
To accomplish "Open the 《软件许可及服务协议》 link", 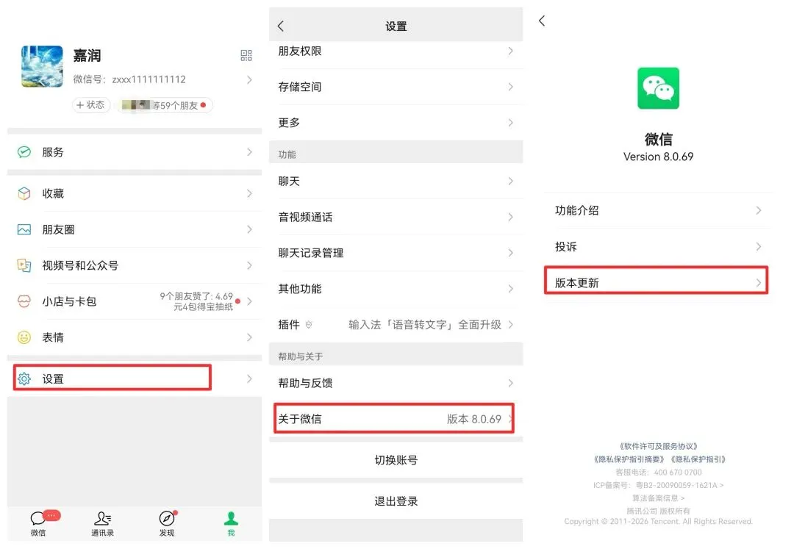I will coord(658,446).
